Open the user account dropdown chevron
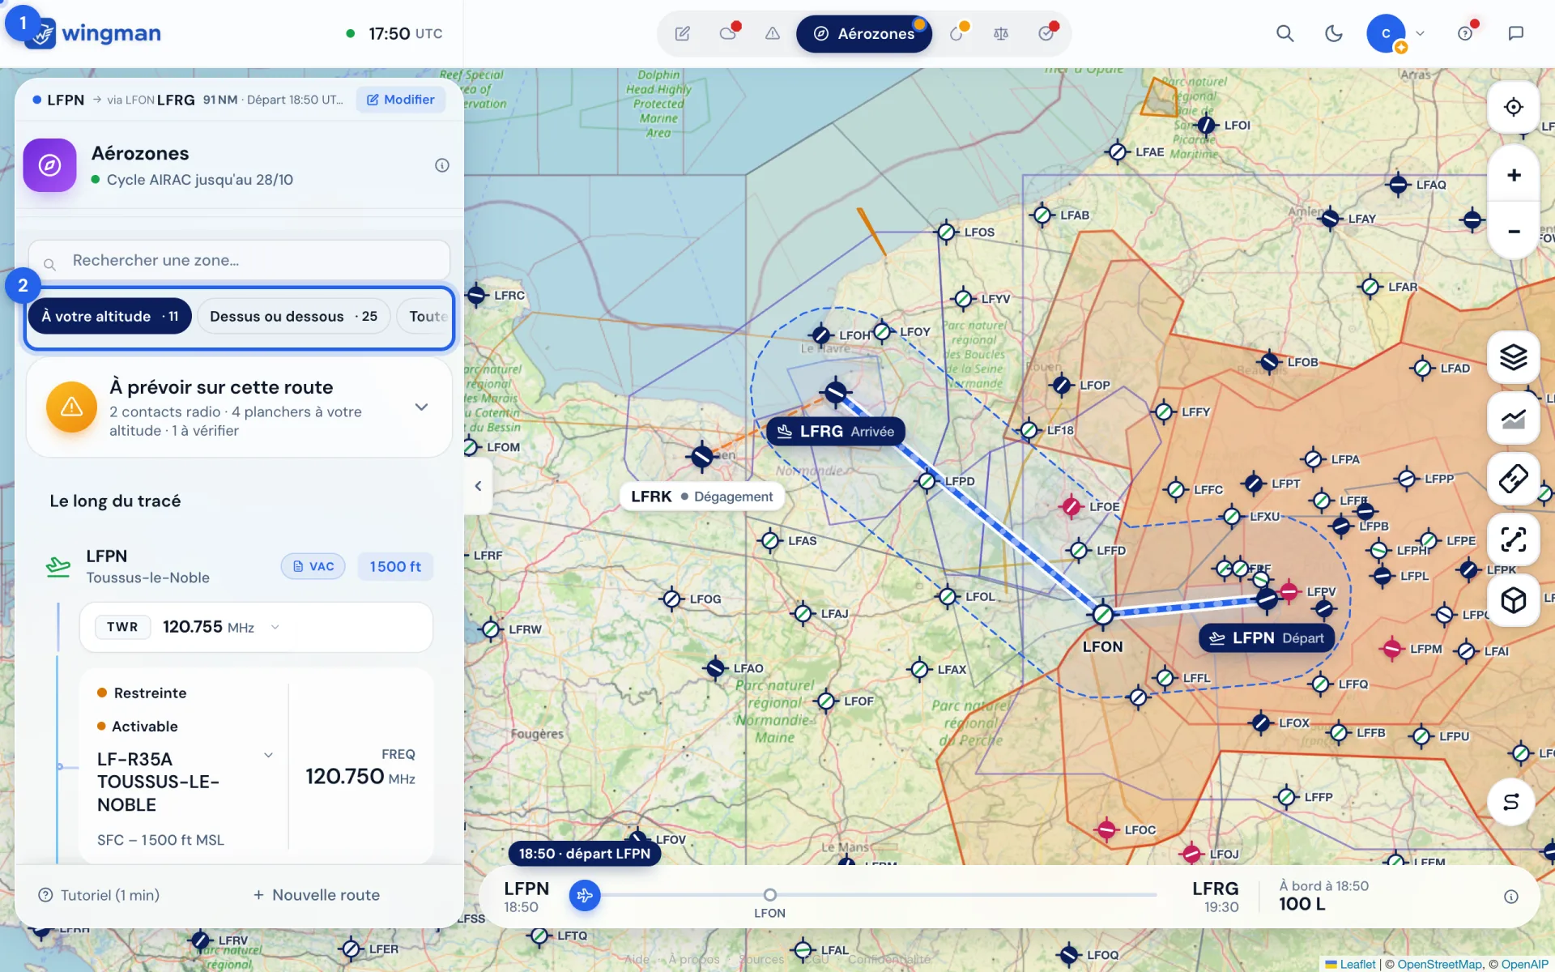The height and width of the screenshot is (972, 1555). click(1420, 33)
